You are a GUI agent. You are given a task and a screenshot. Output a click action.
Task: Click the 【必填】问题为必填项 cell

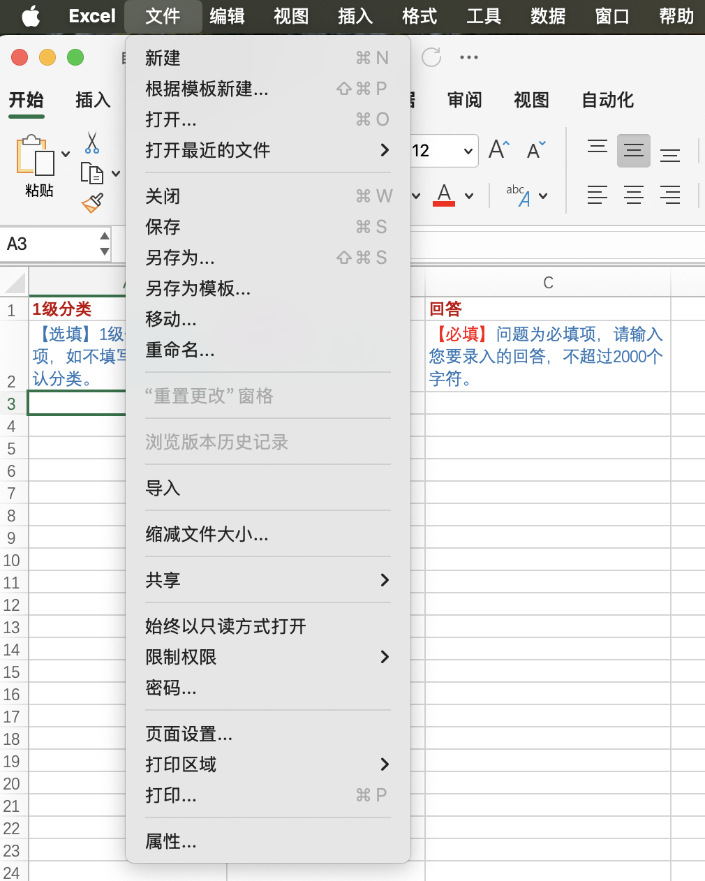[548, 356]
